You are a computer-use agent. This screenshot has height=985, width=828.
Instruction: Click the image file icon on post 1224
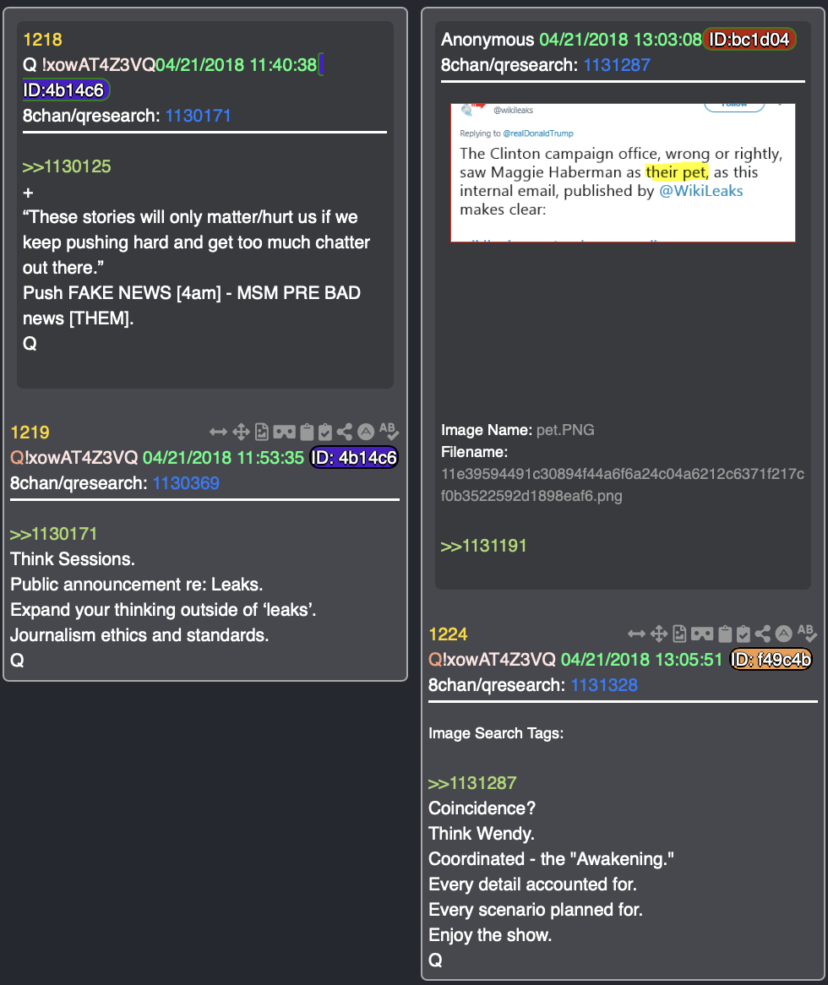coord(680,634)
